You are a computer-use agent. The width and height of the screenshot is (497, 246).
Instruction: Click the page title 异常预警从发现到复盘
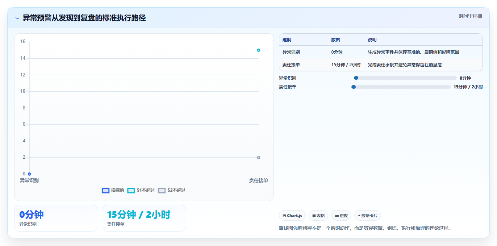[84, 18]
